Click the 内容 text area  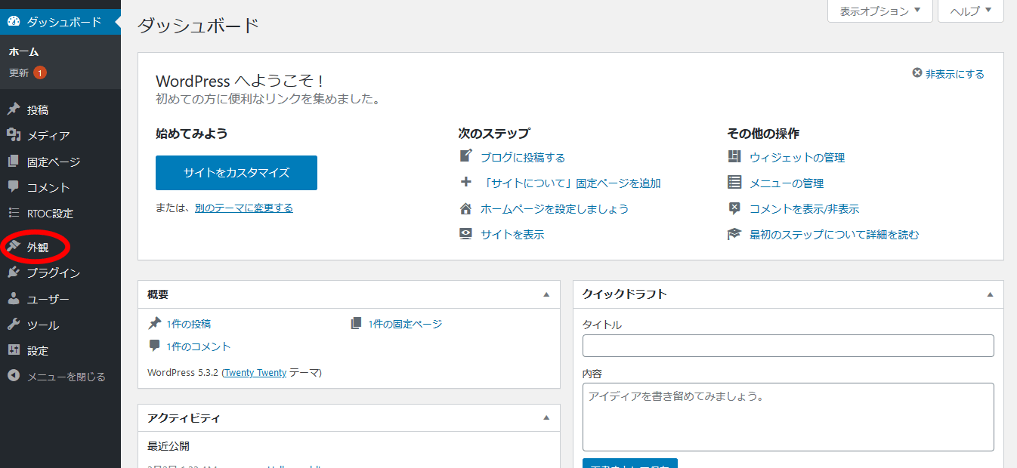pos(788,417)
